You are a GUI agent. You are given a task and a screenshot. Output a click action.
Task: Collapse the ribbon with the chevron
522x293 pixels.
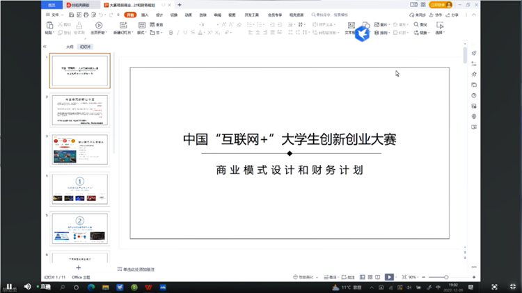click(474, 15)
